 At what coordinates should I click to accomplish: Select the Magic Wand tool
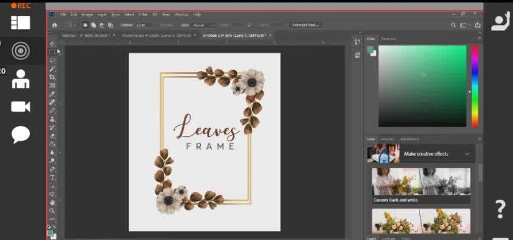[x=52, y=69]
